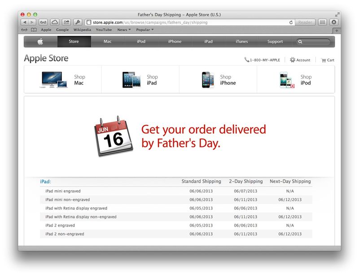Click phone icon beside 1-800-MY-APPLE
This screenshot has width=359, height=276.
point(246,60)
